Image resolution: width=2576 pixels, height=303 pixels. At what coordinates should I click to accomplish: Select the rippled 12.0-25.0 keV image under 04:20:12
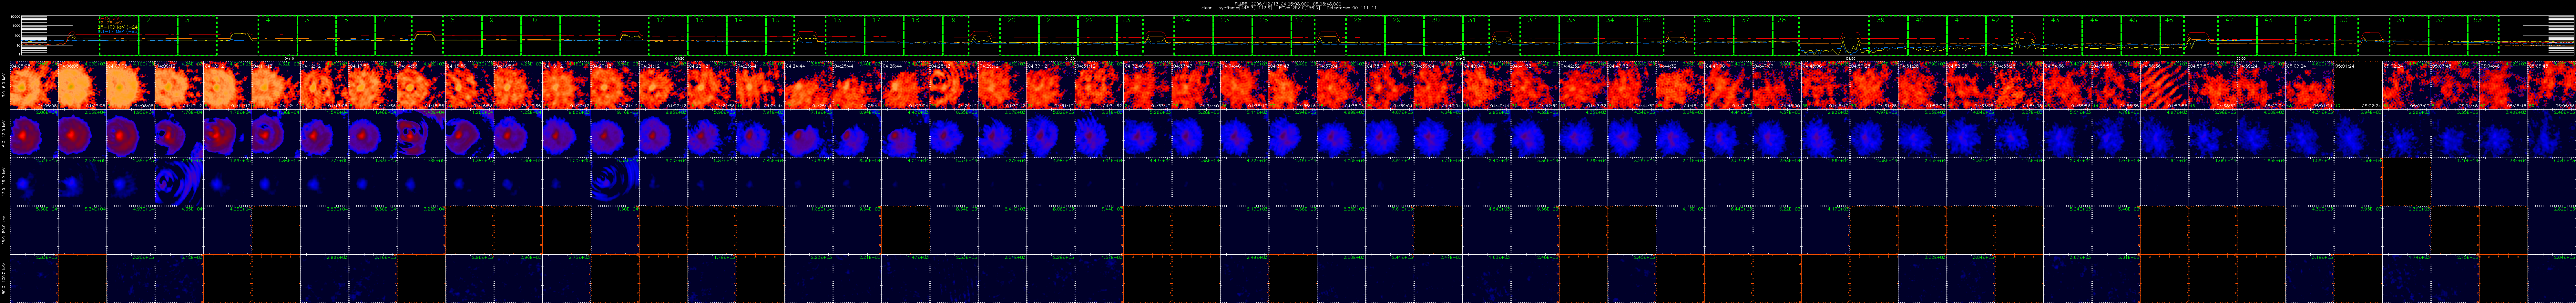615,182
